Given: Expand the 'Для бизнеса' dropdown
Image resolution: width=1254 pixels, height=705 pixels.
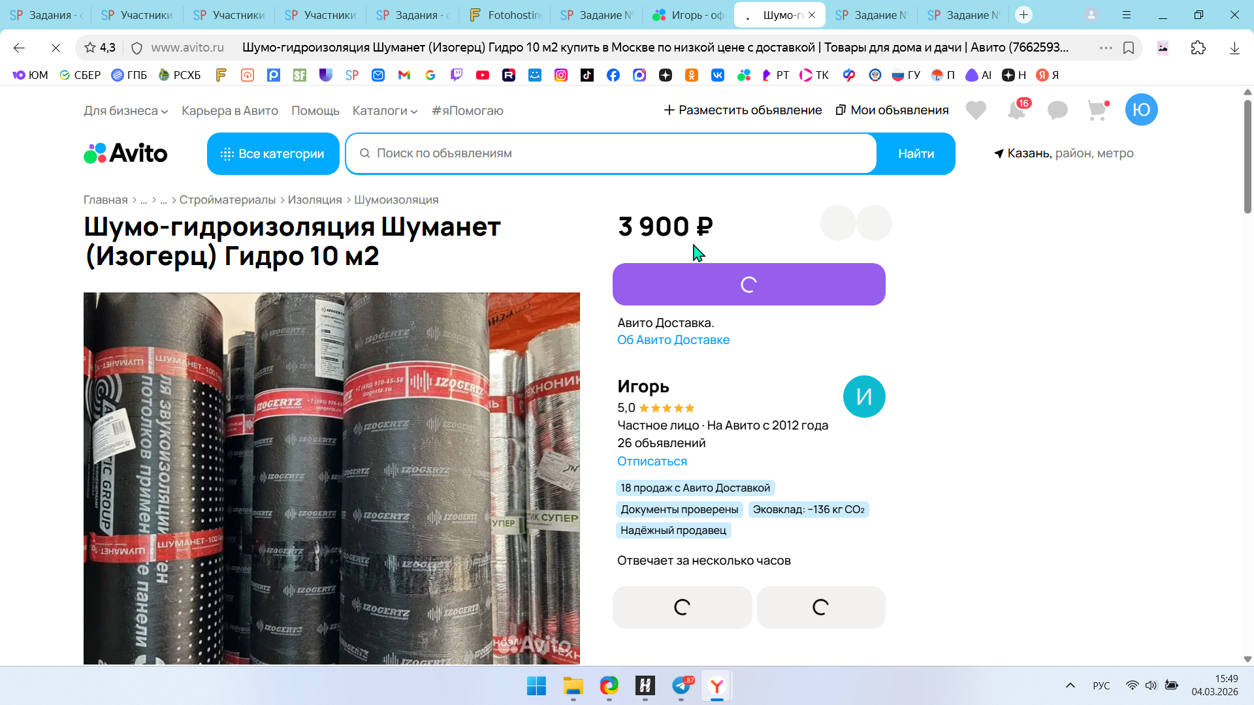Looking at the screenshot, I should pos(125,111).
